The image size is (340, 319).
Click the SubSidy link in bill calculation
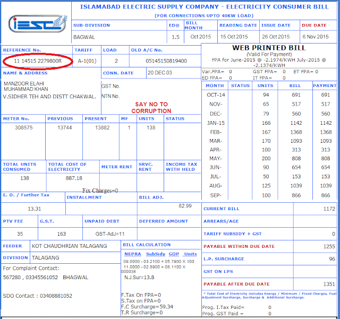click(x=156, y=254)
